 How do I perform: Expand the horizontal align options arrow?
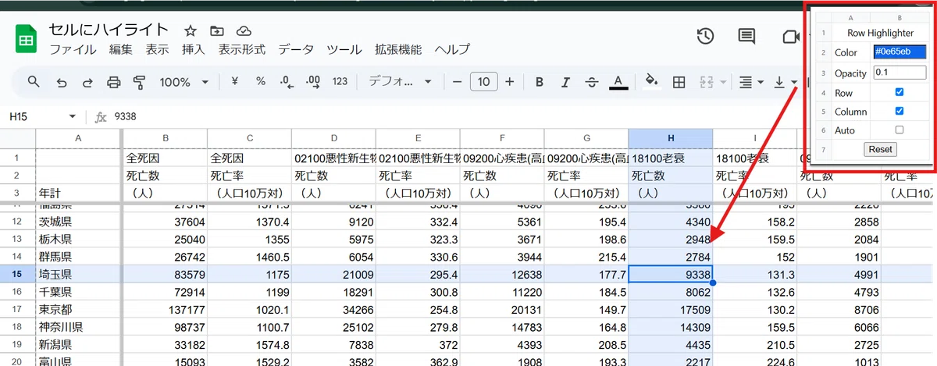click(761, 82)
